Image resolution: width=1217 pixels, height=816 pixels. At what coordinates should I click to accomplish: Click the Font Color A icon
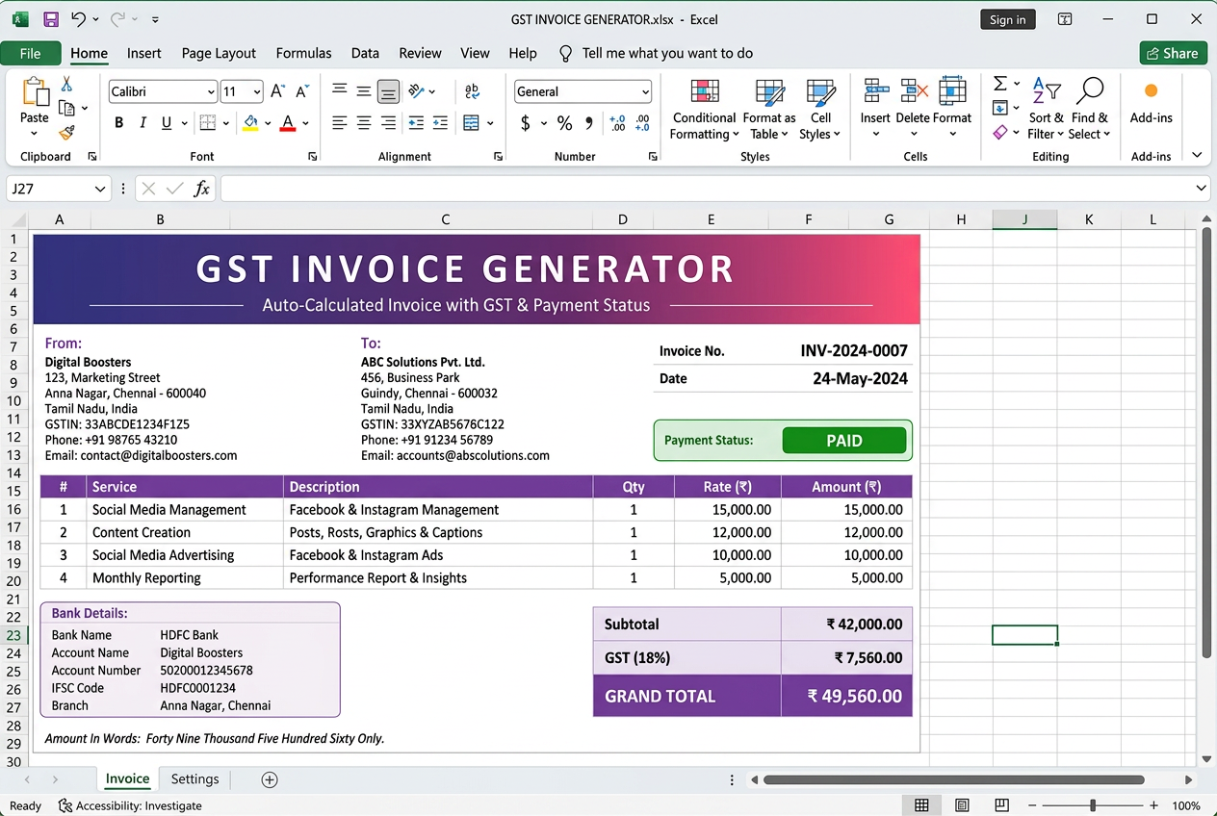[287, 122]
